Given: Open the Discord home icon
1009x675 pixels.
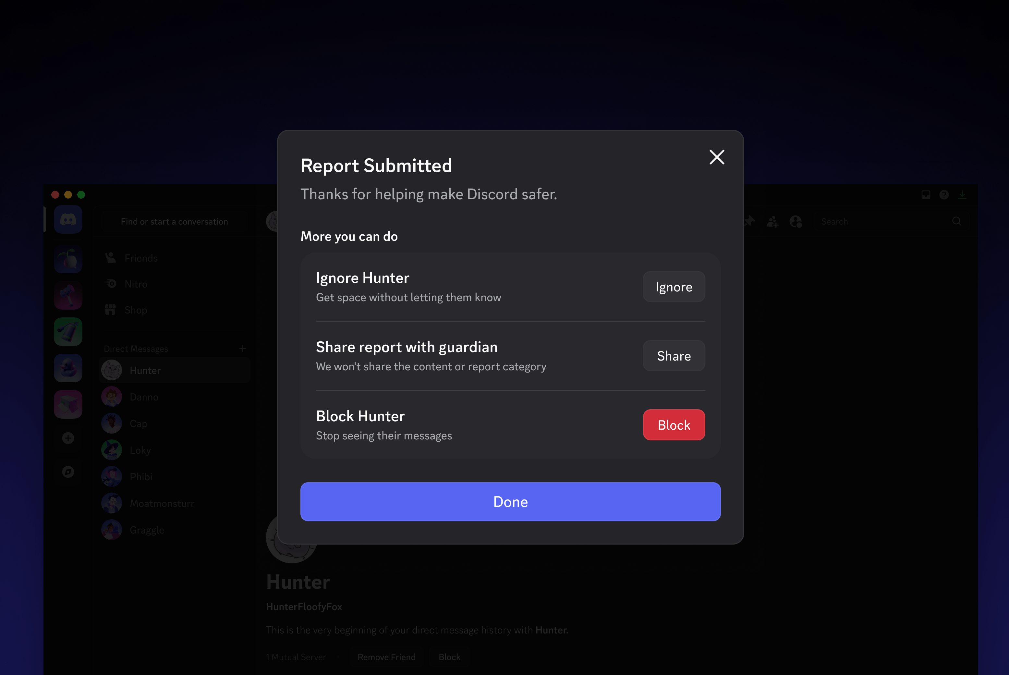Looking at the screenshot, I should pyautogui.click(x=68, y=220).
